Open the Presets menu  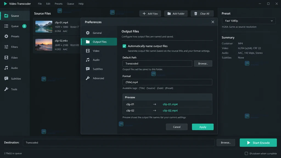[59, 4]
